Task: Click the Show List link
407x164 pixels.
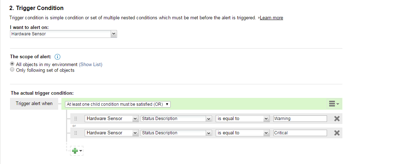Action: (x=91, y=65)
